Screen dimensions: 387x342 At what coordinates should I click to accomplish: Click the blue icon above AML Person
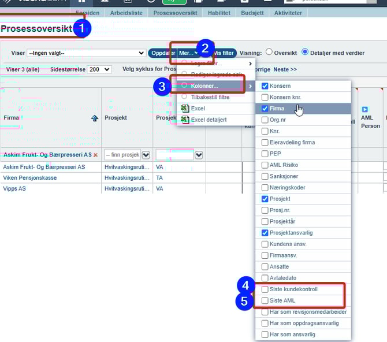[365, 109]
